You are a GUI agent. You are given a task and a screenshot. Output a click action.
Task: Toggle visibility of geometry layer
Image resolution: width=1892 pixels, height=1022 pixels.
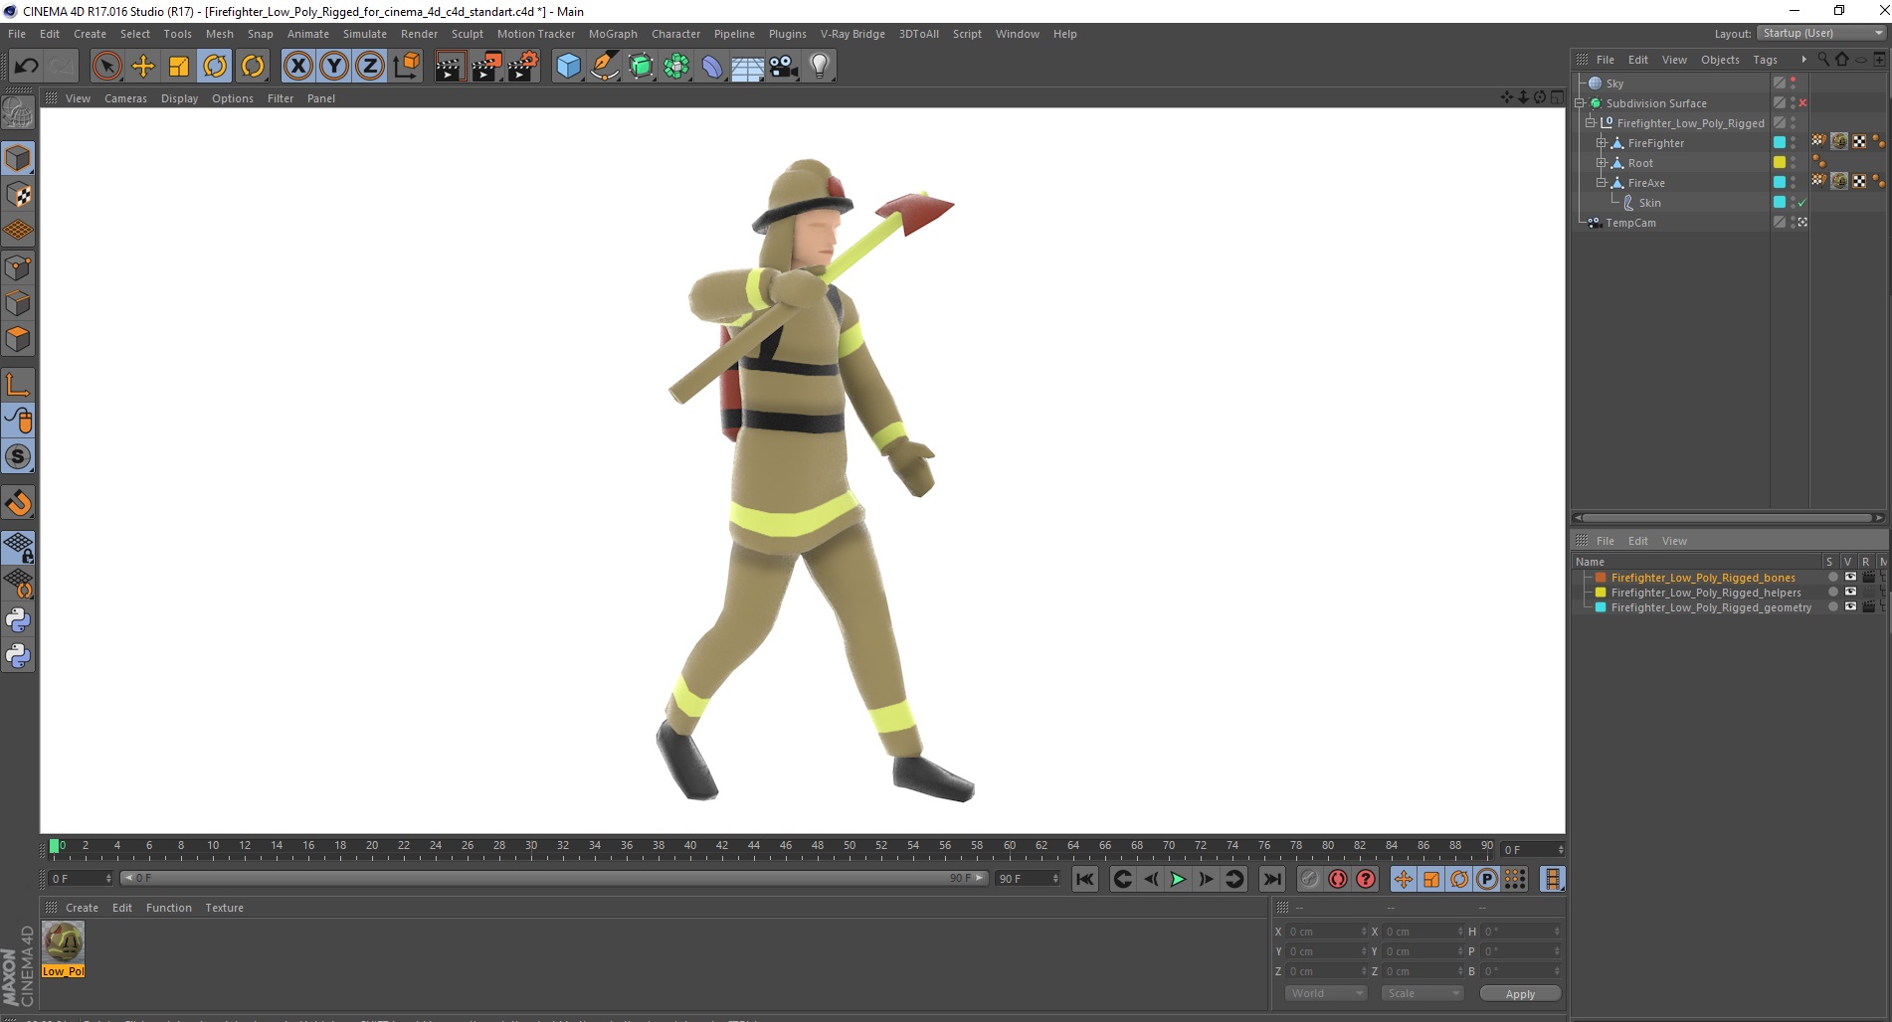pos(1850,607)
